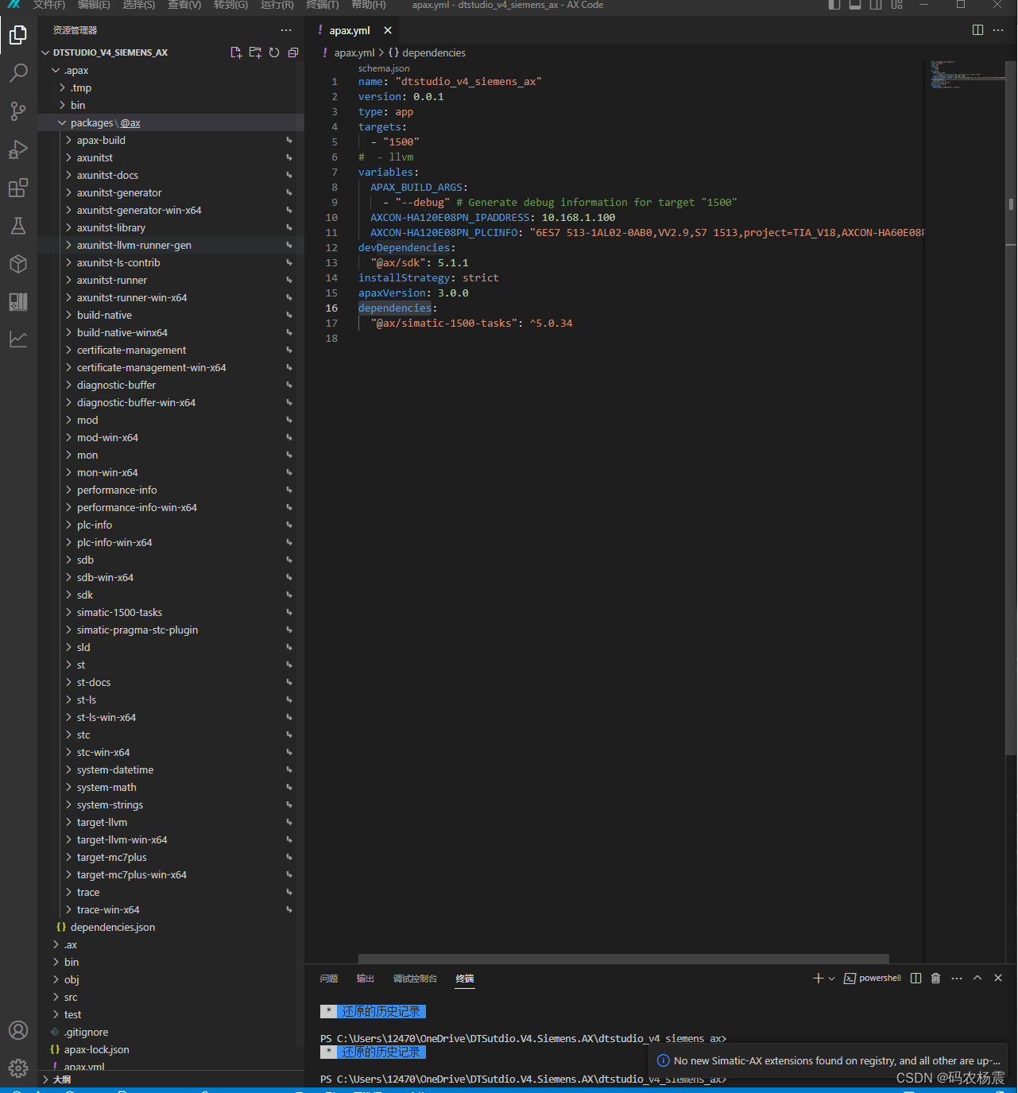
Task: Open the Manage gear icon
Action: point(18,1068)
